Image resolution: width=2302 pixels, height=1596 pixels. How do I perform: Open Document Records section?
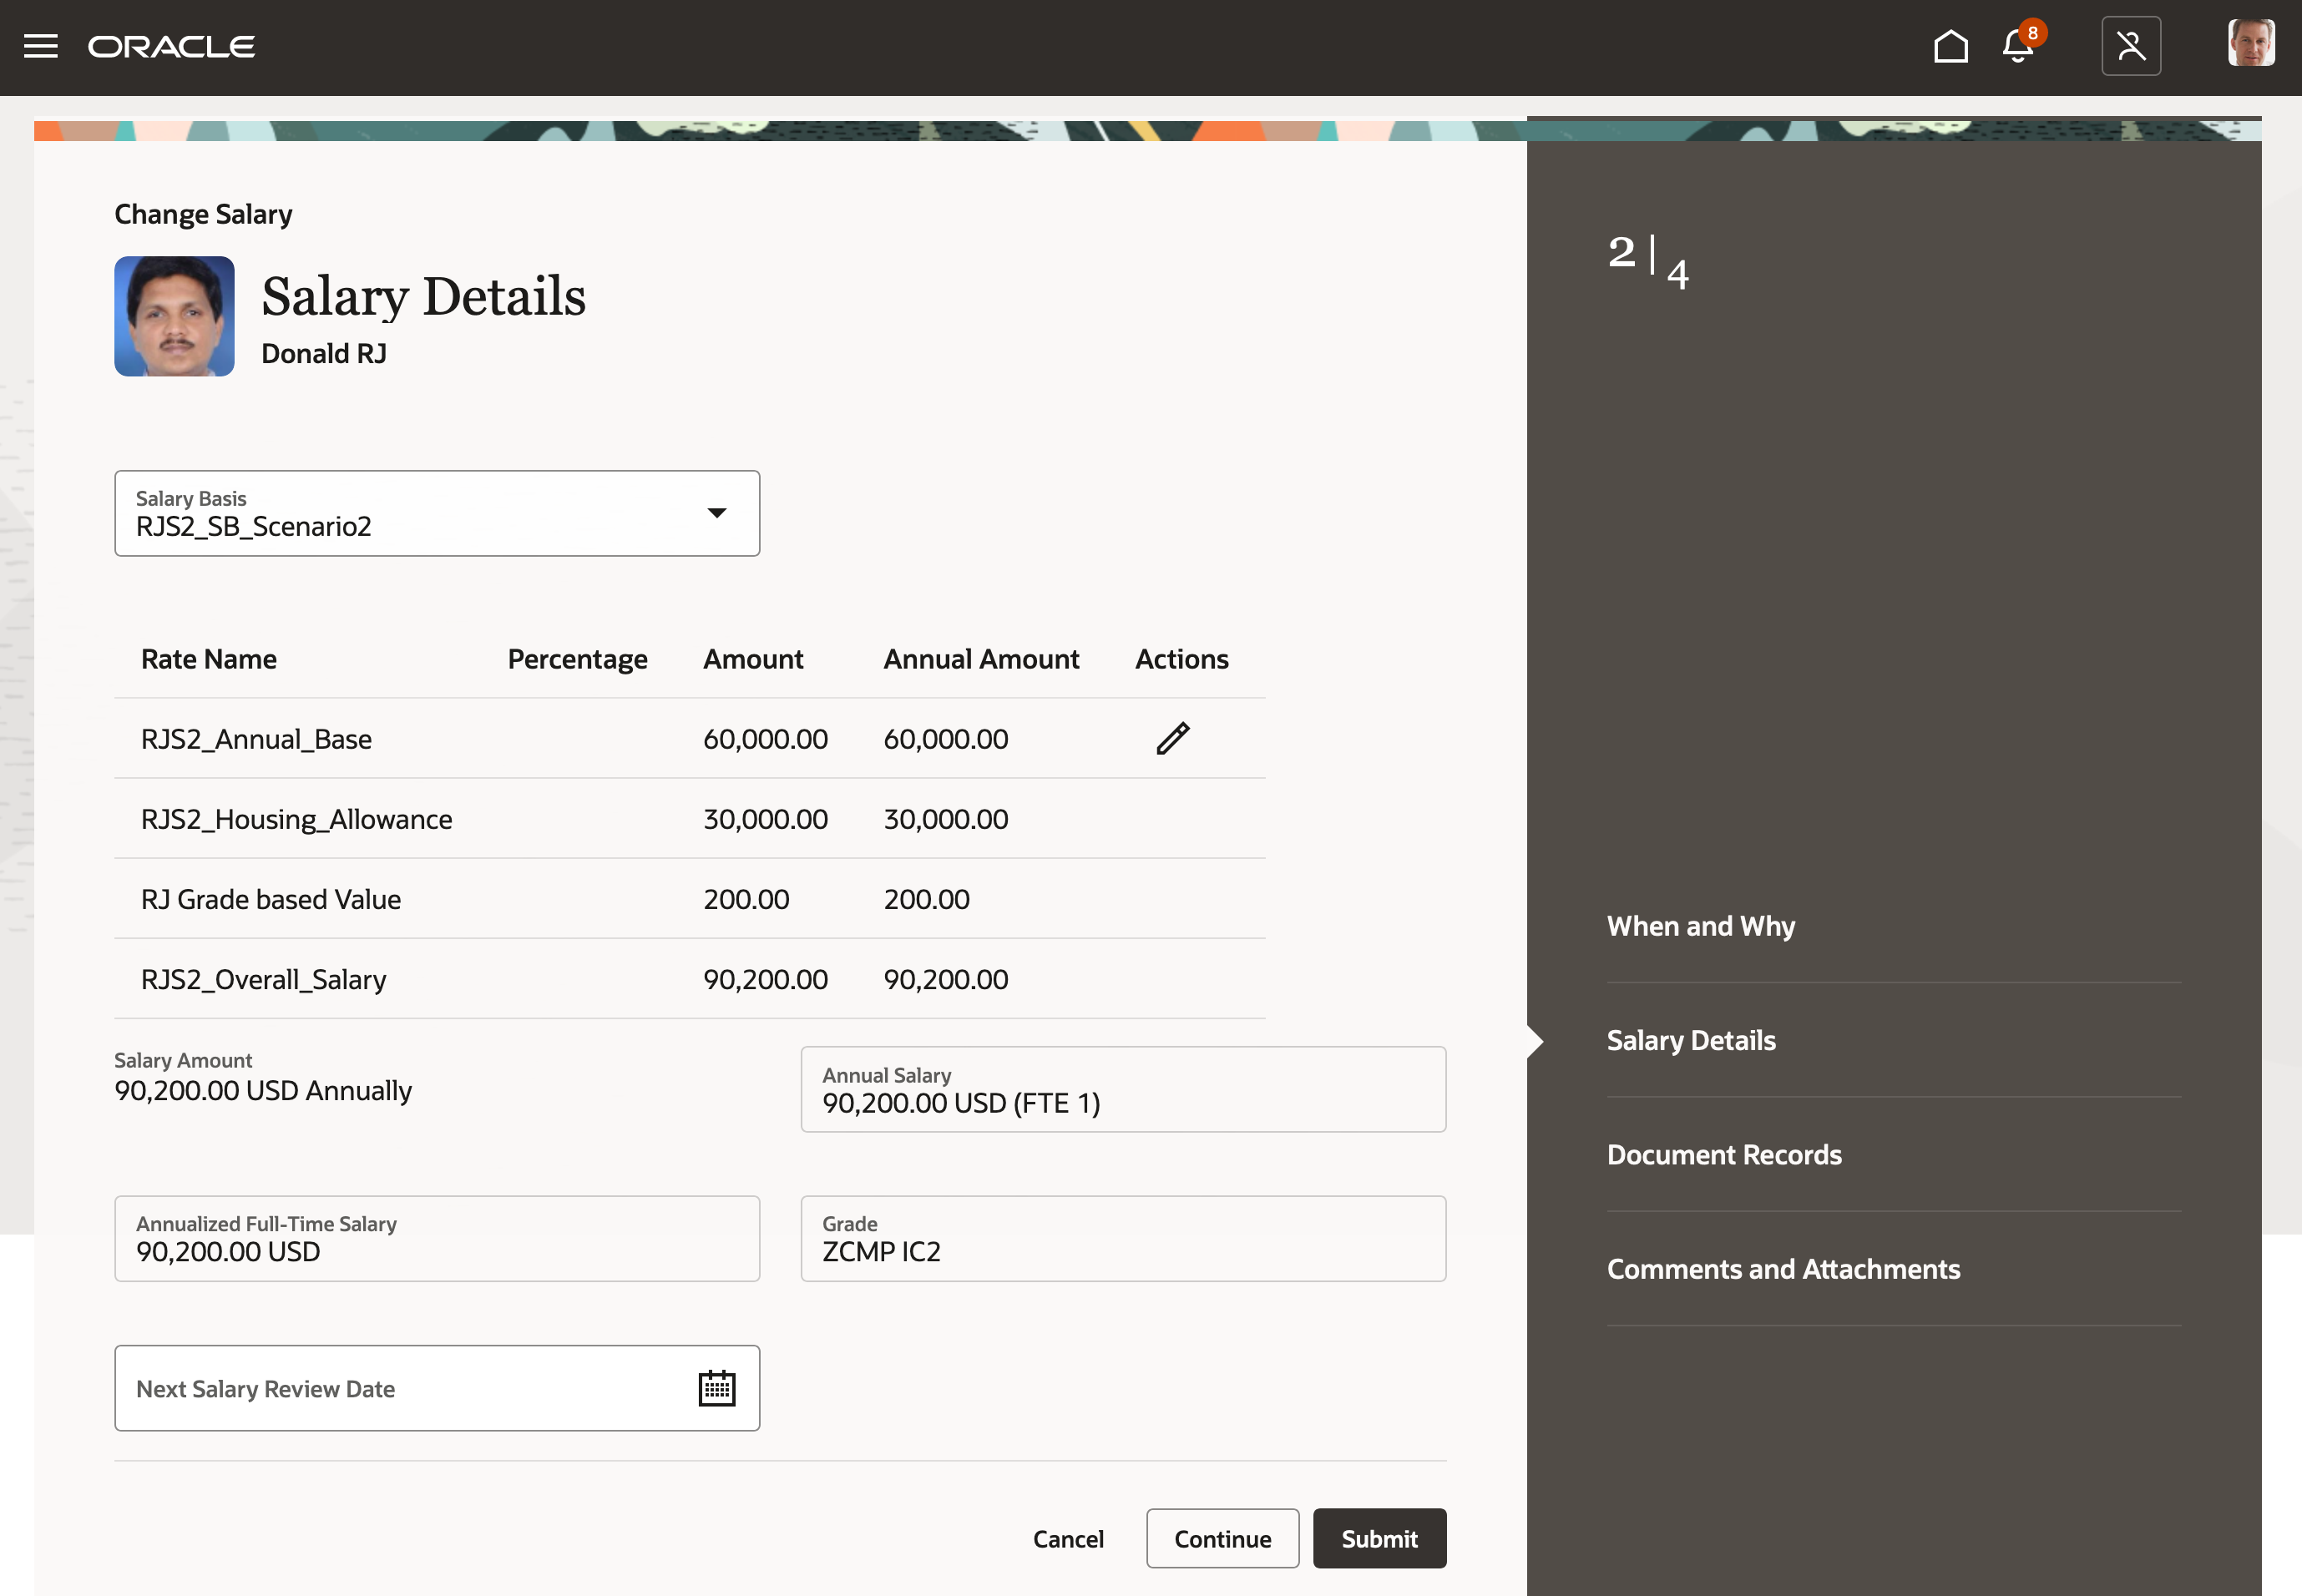coord(1723,1154)
